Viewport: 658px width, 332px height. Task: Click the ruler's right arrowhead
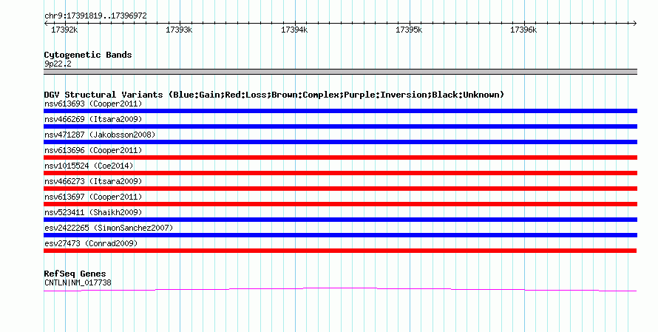(x=635, y=24)
